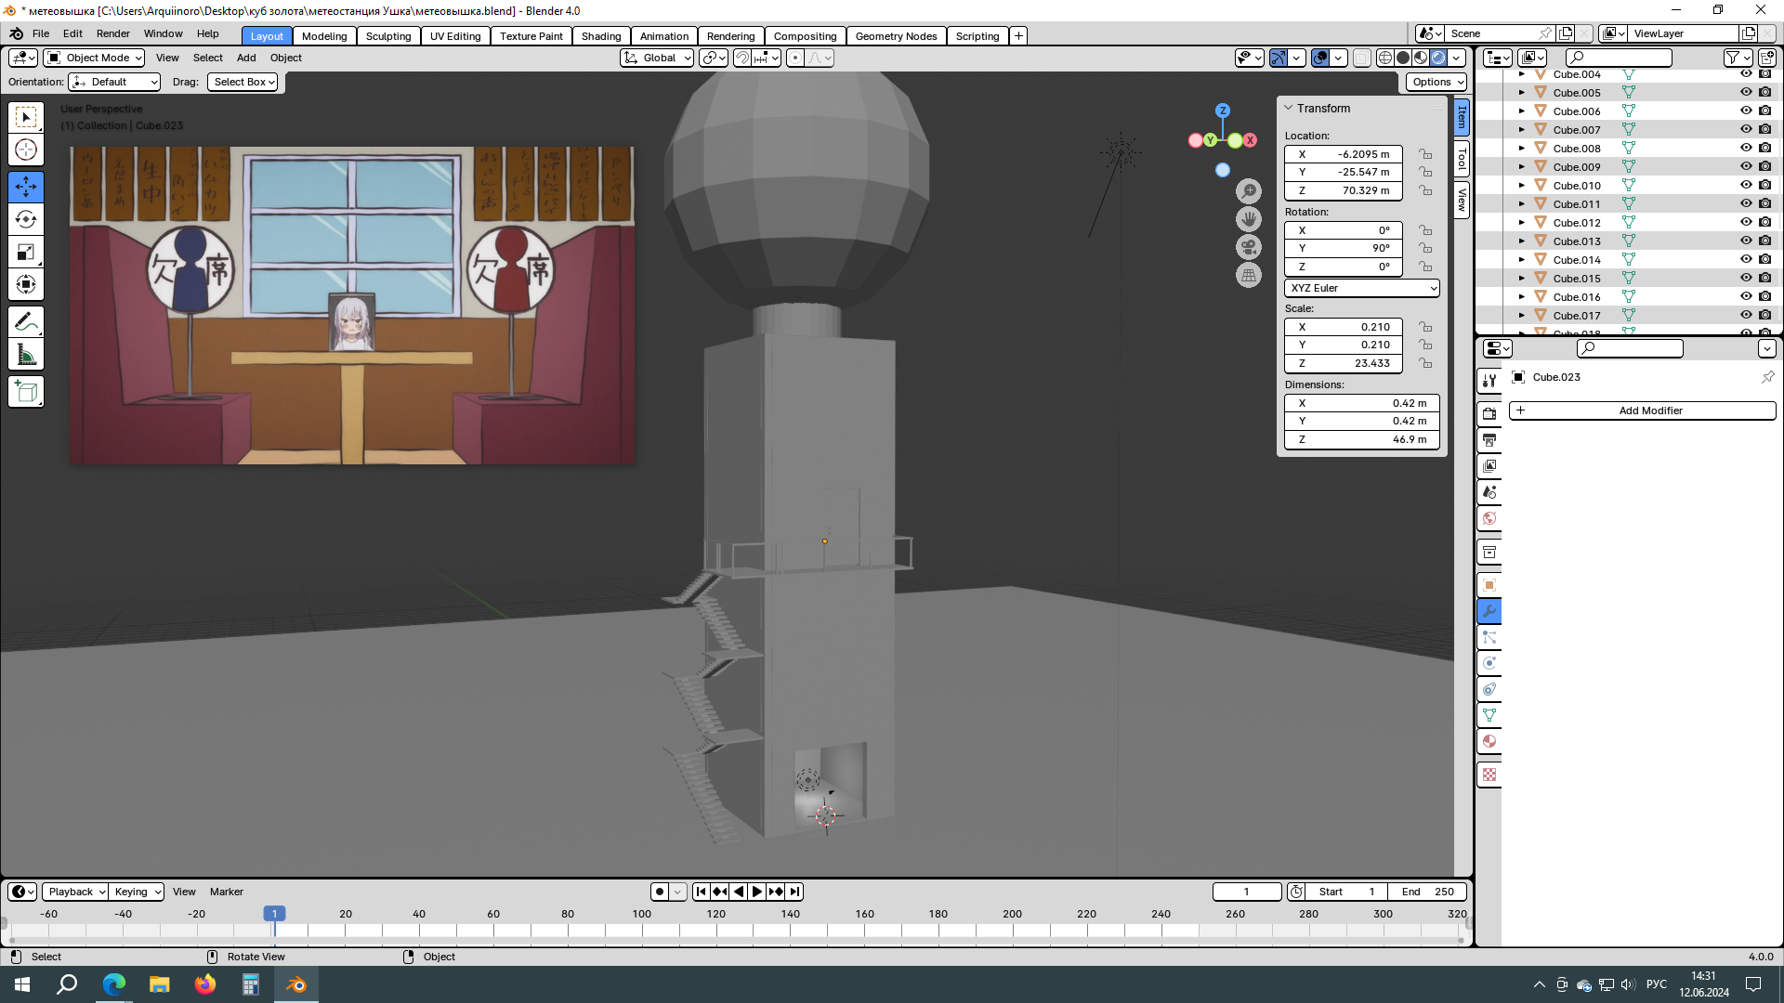Select the 3D Cursor tool
The width and height of the screenshot is (1784, 1003).
point(26,150)
